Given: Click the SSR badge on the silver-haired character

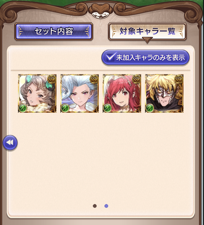Looking at the screenshot, I should [94, 79].
